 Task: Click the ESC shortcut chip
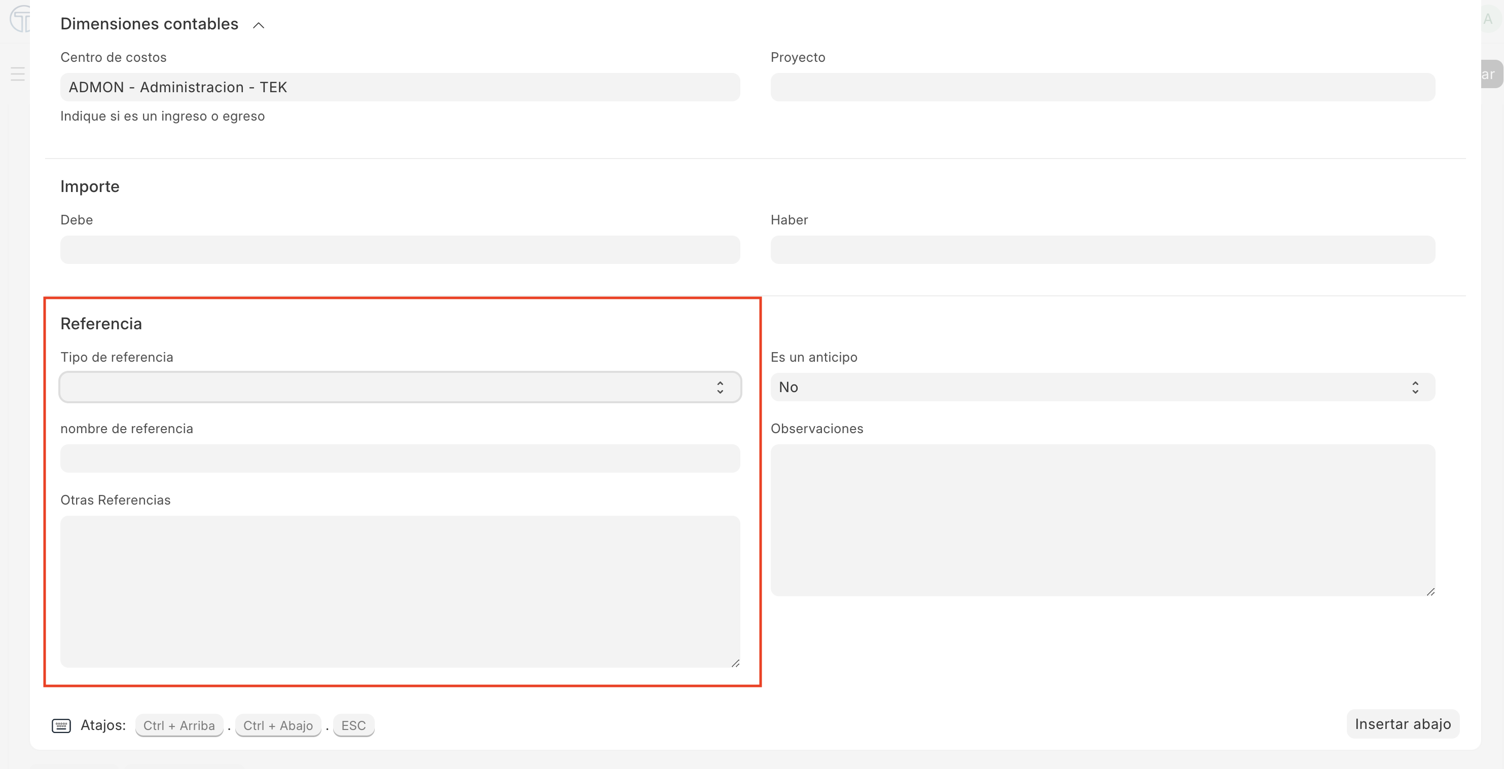point(353,725)
